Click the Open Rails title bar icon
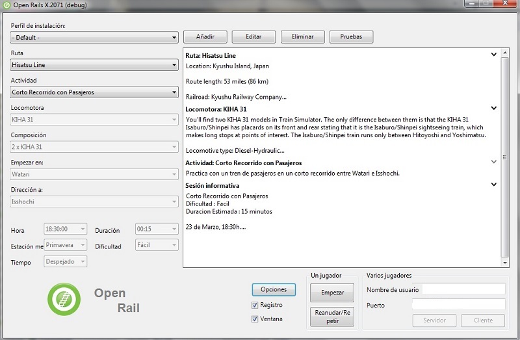Image resolution: width=520 pixels, height=340 pixels. click(x=7, y=5)
